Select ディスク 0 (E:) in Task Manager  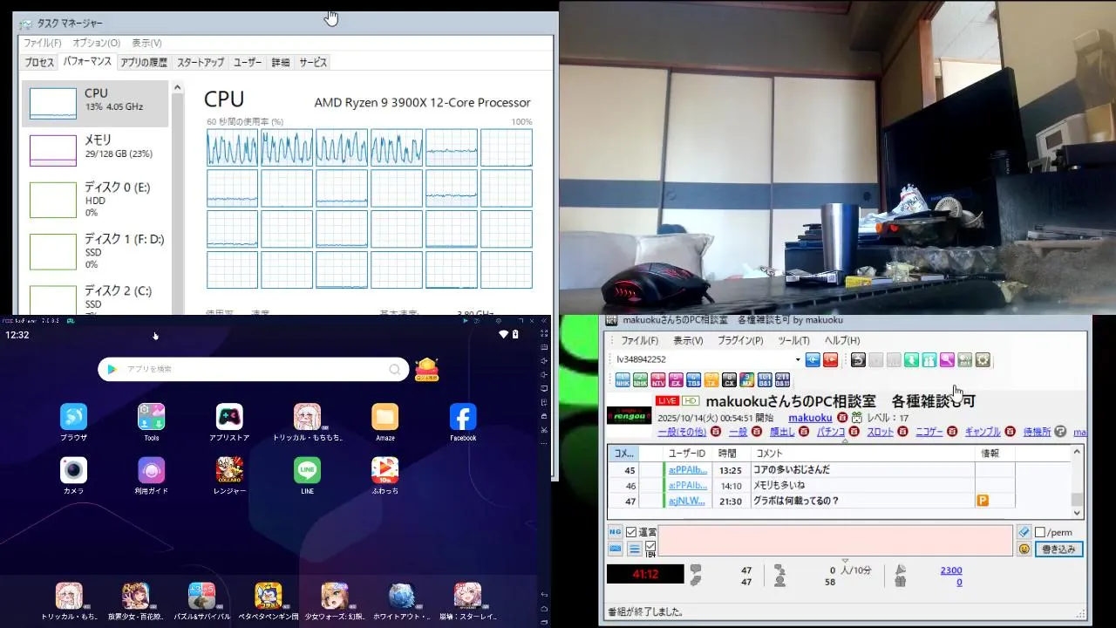point(94,200)
